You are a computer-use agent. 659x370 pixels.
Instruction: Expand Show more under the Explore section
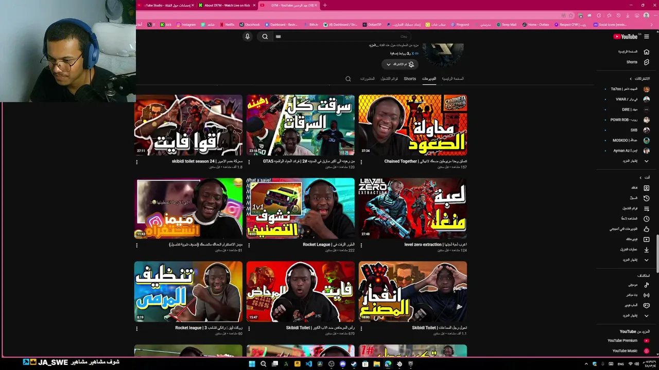[x=647, y=316]
